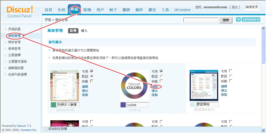Click the plus icon beside SITEMAP
This screenshot has height=133, width=266.
[x=238, y=19]
